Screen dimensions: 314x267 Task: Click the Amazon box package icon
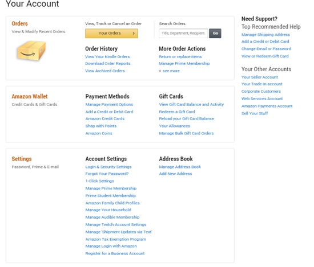pyautogui.click(x=31, y=51)
